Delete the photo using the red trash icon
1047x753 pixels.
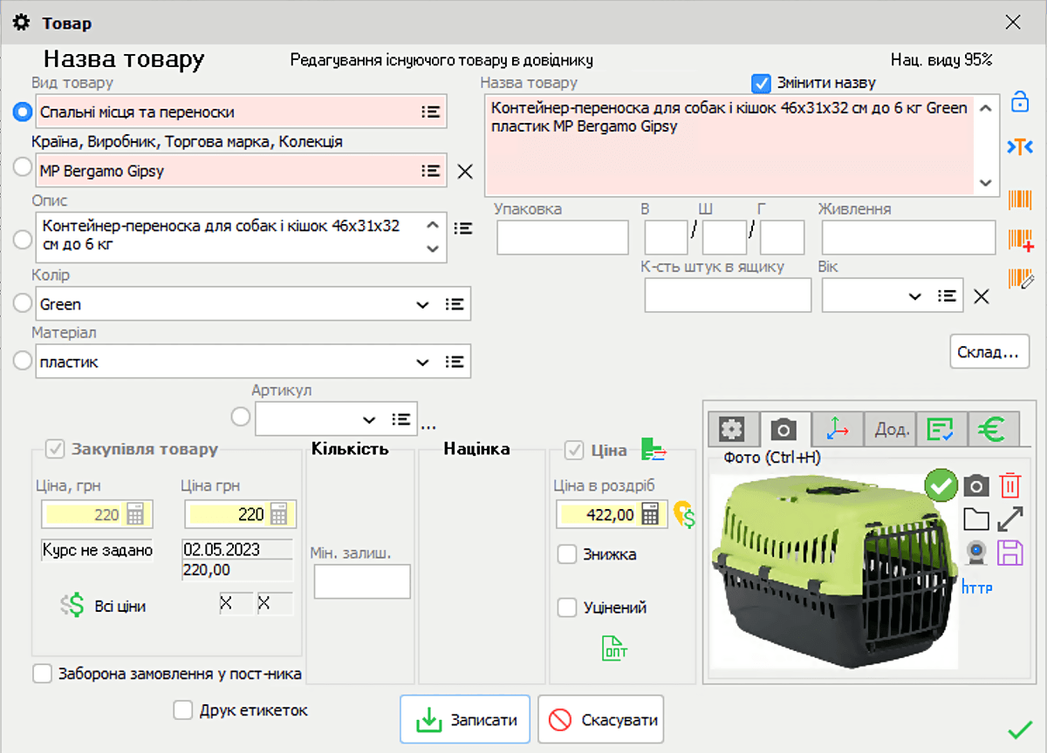tap(1010, 485)
